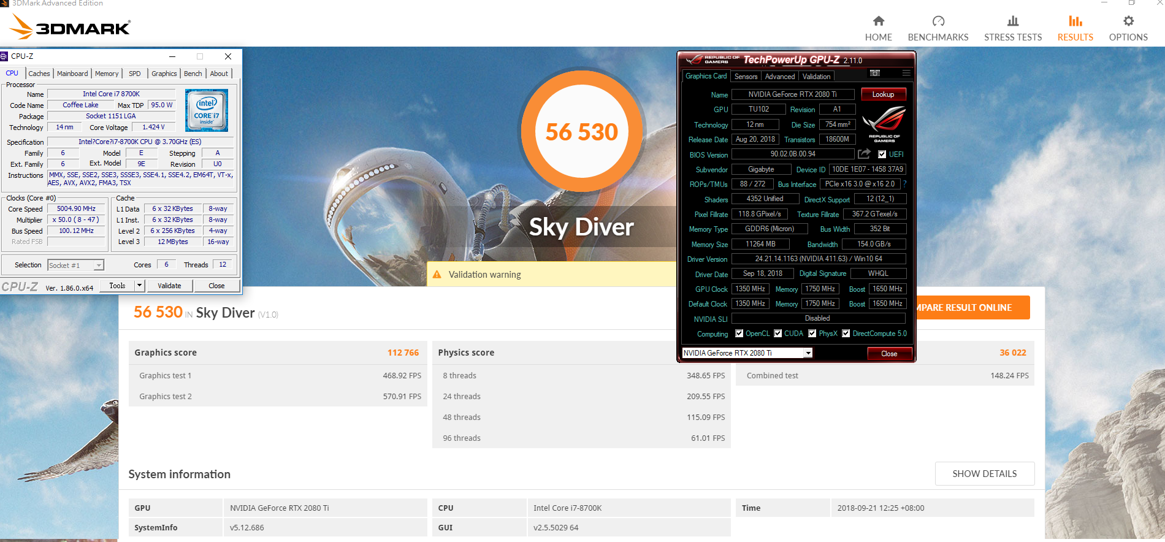
Task: Click the 3DMark logo
Action: (x=70, y=27)
